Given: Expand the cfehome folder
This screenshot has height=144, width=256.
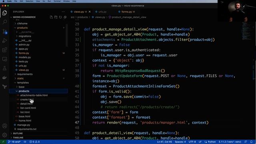Looking at the screenshot, I should click(22, 24).
